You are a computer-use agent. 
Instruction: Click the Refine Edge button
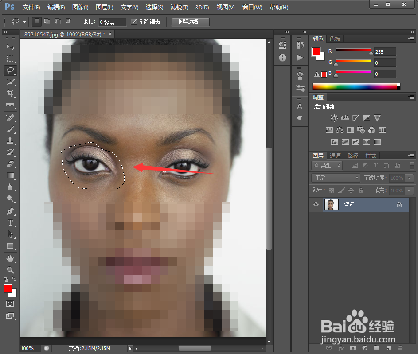point(190,22)
